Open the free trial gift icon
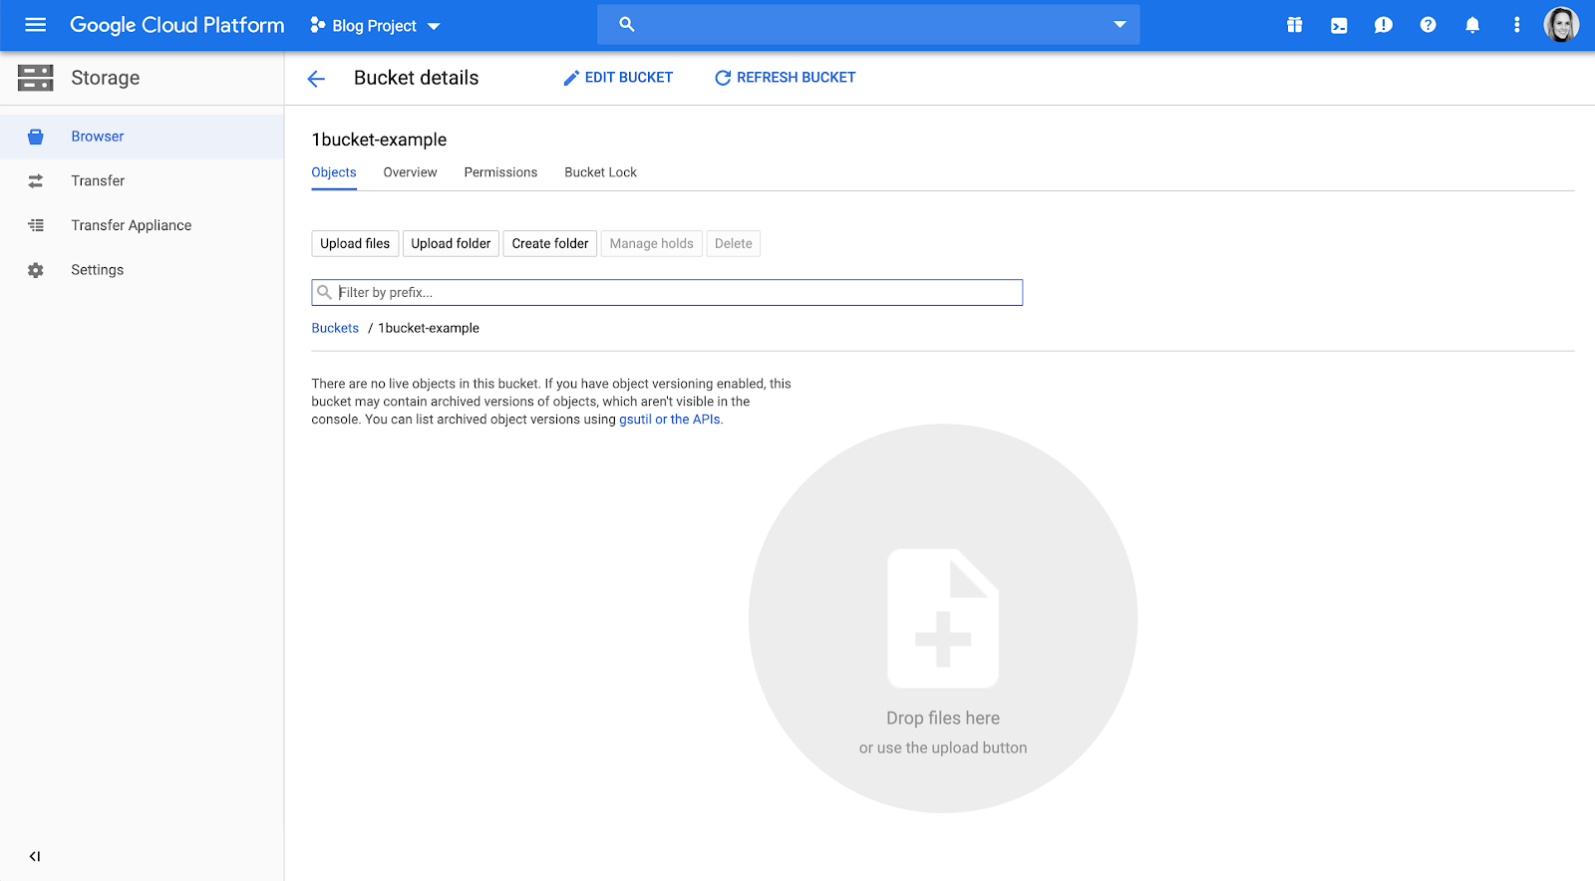The image size is (1595, 881). coord(1294,25)
